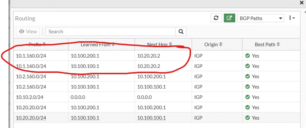The image size is (306, 128).
Task: Focus the Search input field
Action: coord(110,32)
